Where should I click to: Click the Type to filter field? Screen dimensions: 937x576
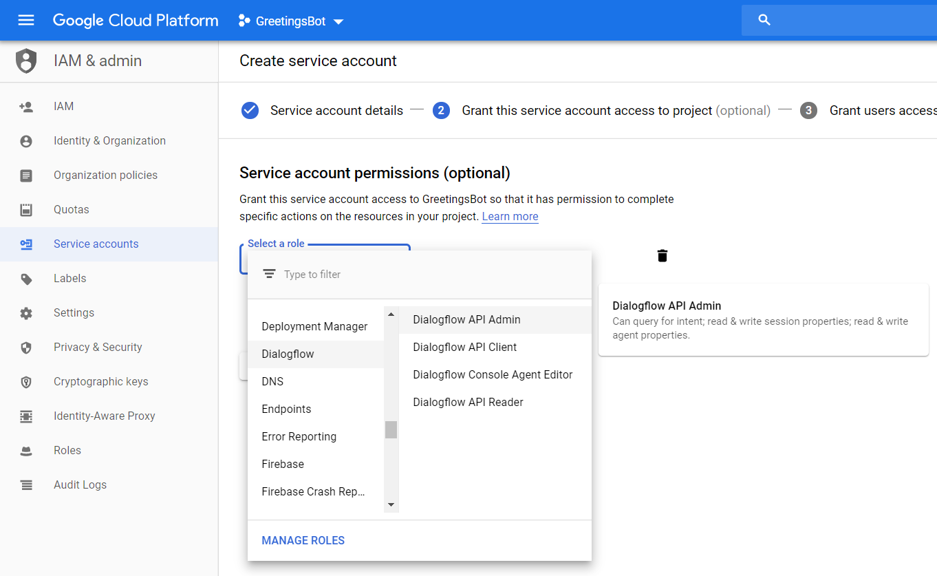(420, 275)
